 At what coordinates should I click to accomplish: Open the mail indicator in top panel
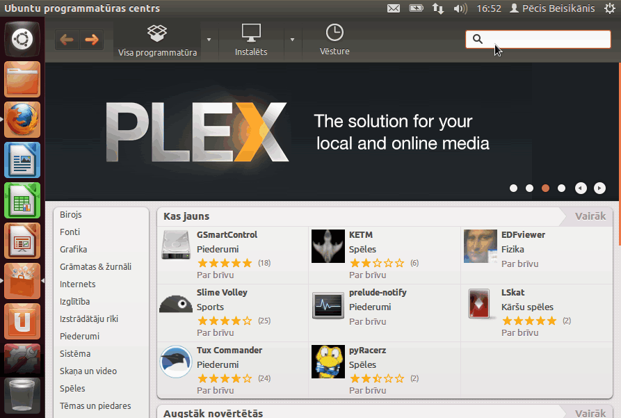click(x=394, y=8)
